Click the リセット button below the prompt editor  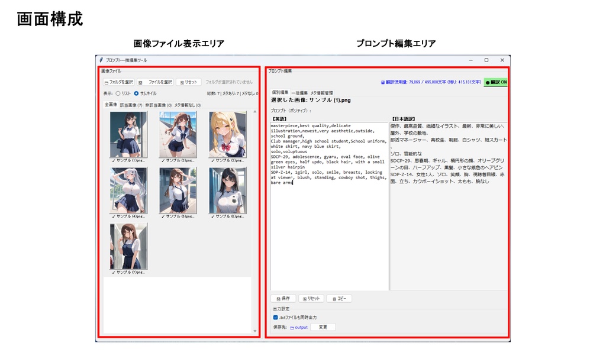[x=311, y=298]
